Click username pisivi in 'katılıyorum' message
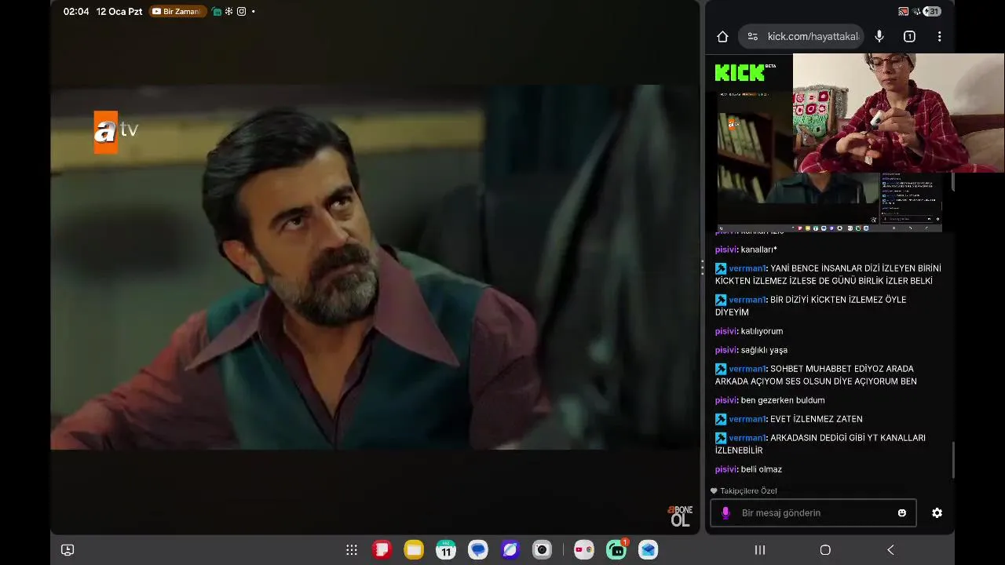Viewport: 1005px width, 565px height. (725, 331)
